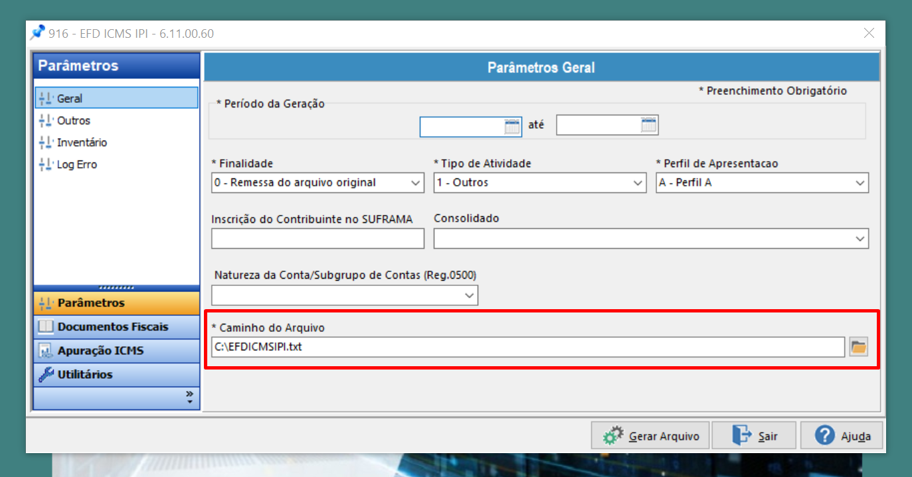Image resolution: width=912 pixels, height=477 pixels.
Task: Click the SUFRAMA inscription input field
Action: tap(318, 239)
